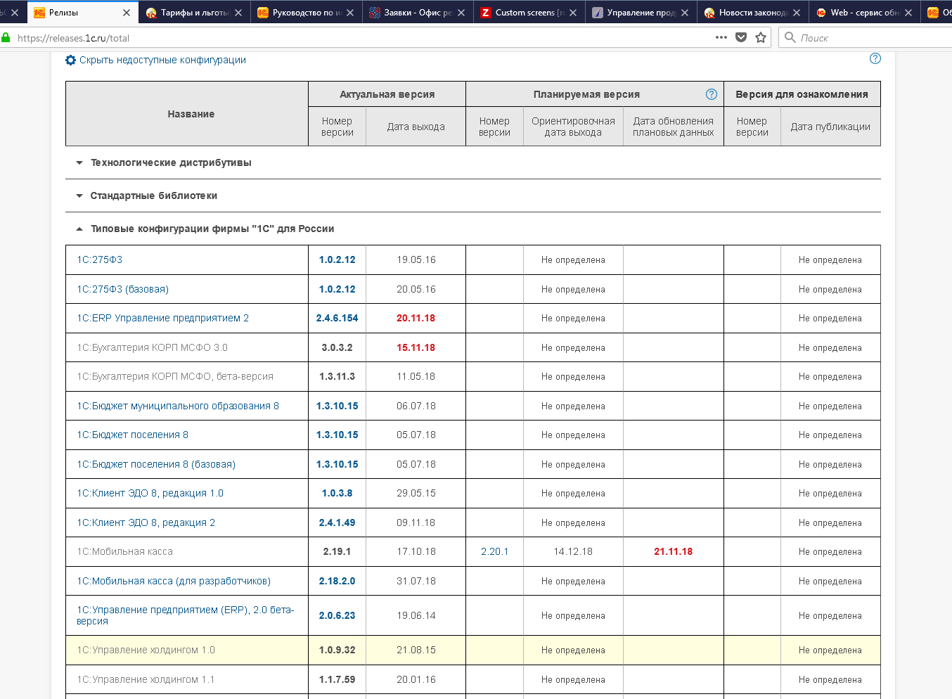This screenshot has height=699, width=952.
Task: Click 1С:Управление холдингом 1.1 row name
Action: (146, 679)
